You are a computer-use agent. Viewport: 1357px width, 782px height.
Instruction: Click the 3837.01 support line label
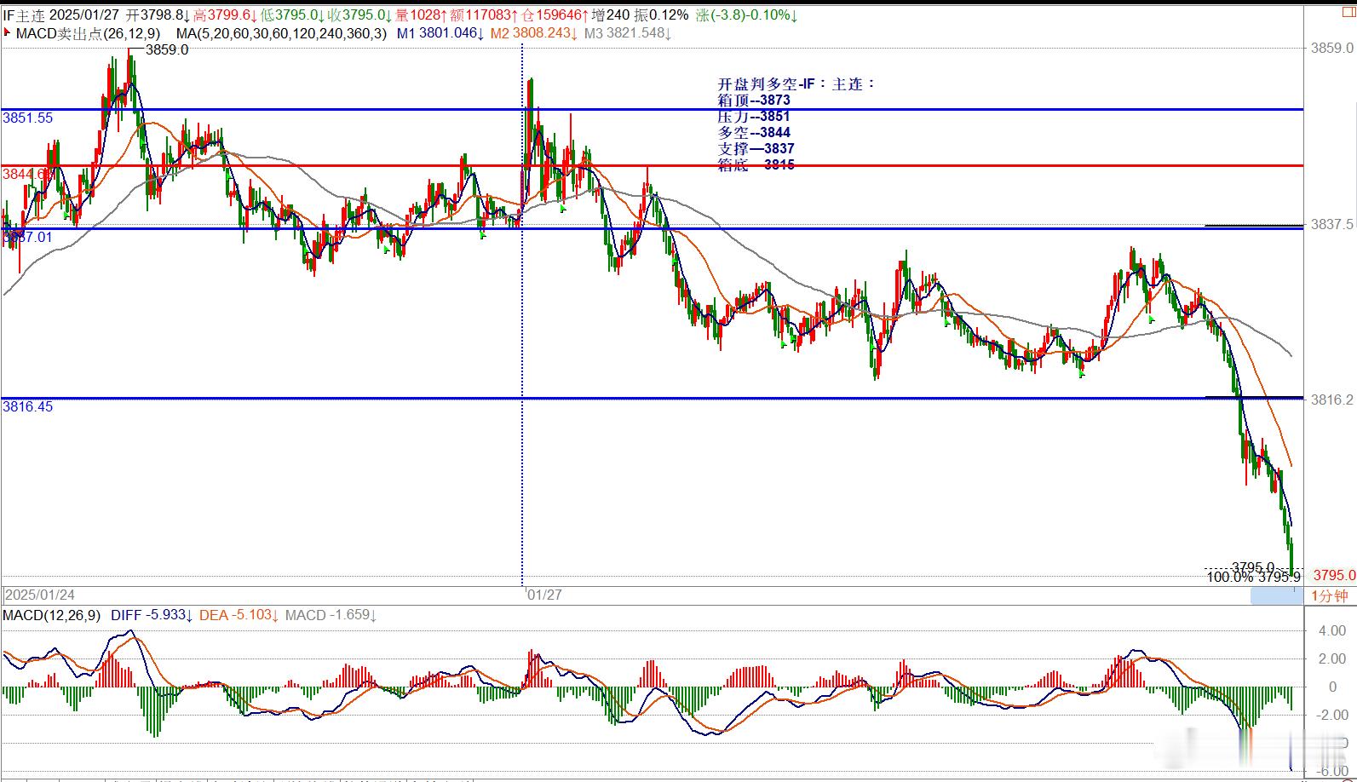pyautogui.click(x=27, y=237)
